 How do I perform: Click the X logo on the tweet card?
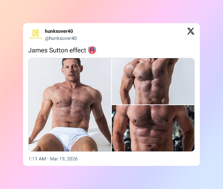pyautogui.click(x=191, y=31)
